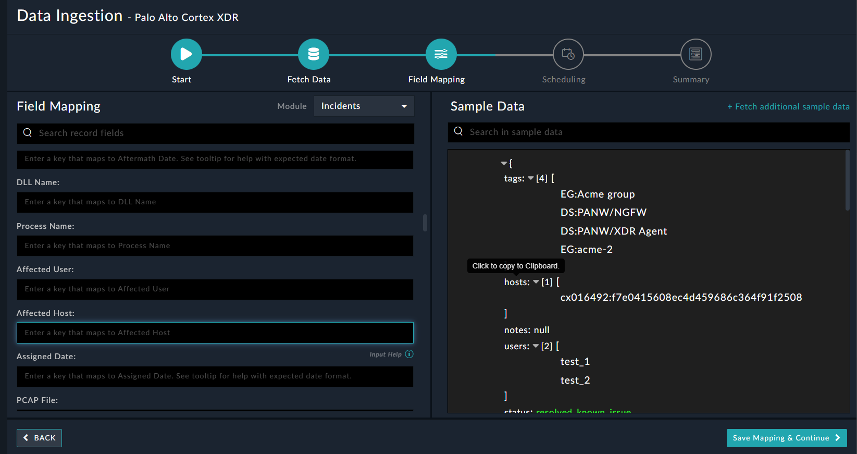Click the Field Mapping sliders icon
Screen dimensions: 857x454
coord(441,54)
